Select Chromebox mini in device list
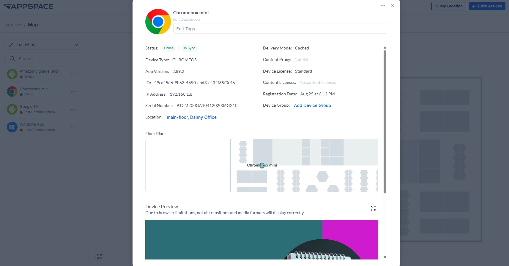Screen dimensions: 509x266 [x=43, y=92]
